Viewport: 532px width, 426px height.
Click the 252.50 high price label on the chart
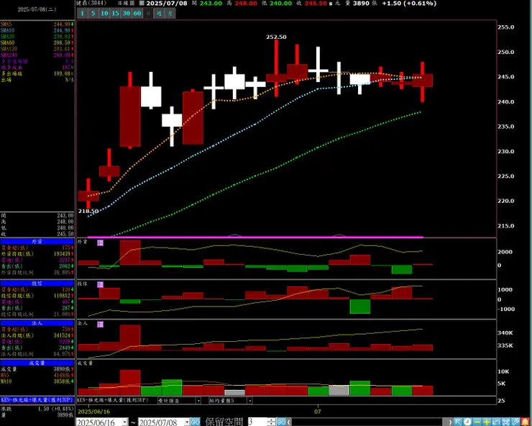276,37
